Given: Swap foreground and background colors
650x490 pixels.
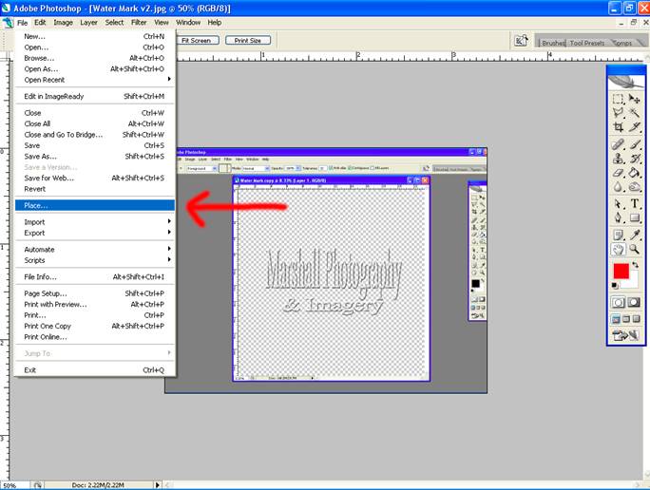Looking at the screenshot, I should (635, 265).
